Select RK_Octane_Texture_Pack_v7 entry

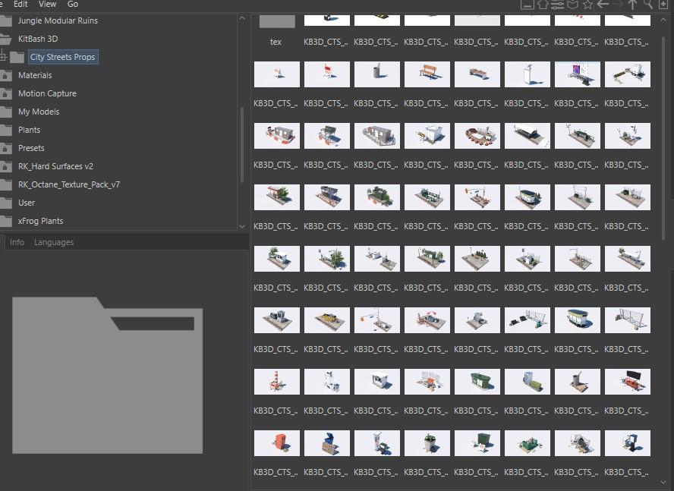(69, 184)
